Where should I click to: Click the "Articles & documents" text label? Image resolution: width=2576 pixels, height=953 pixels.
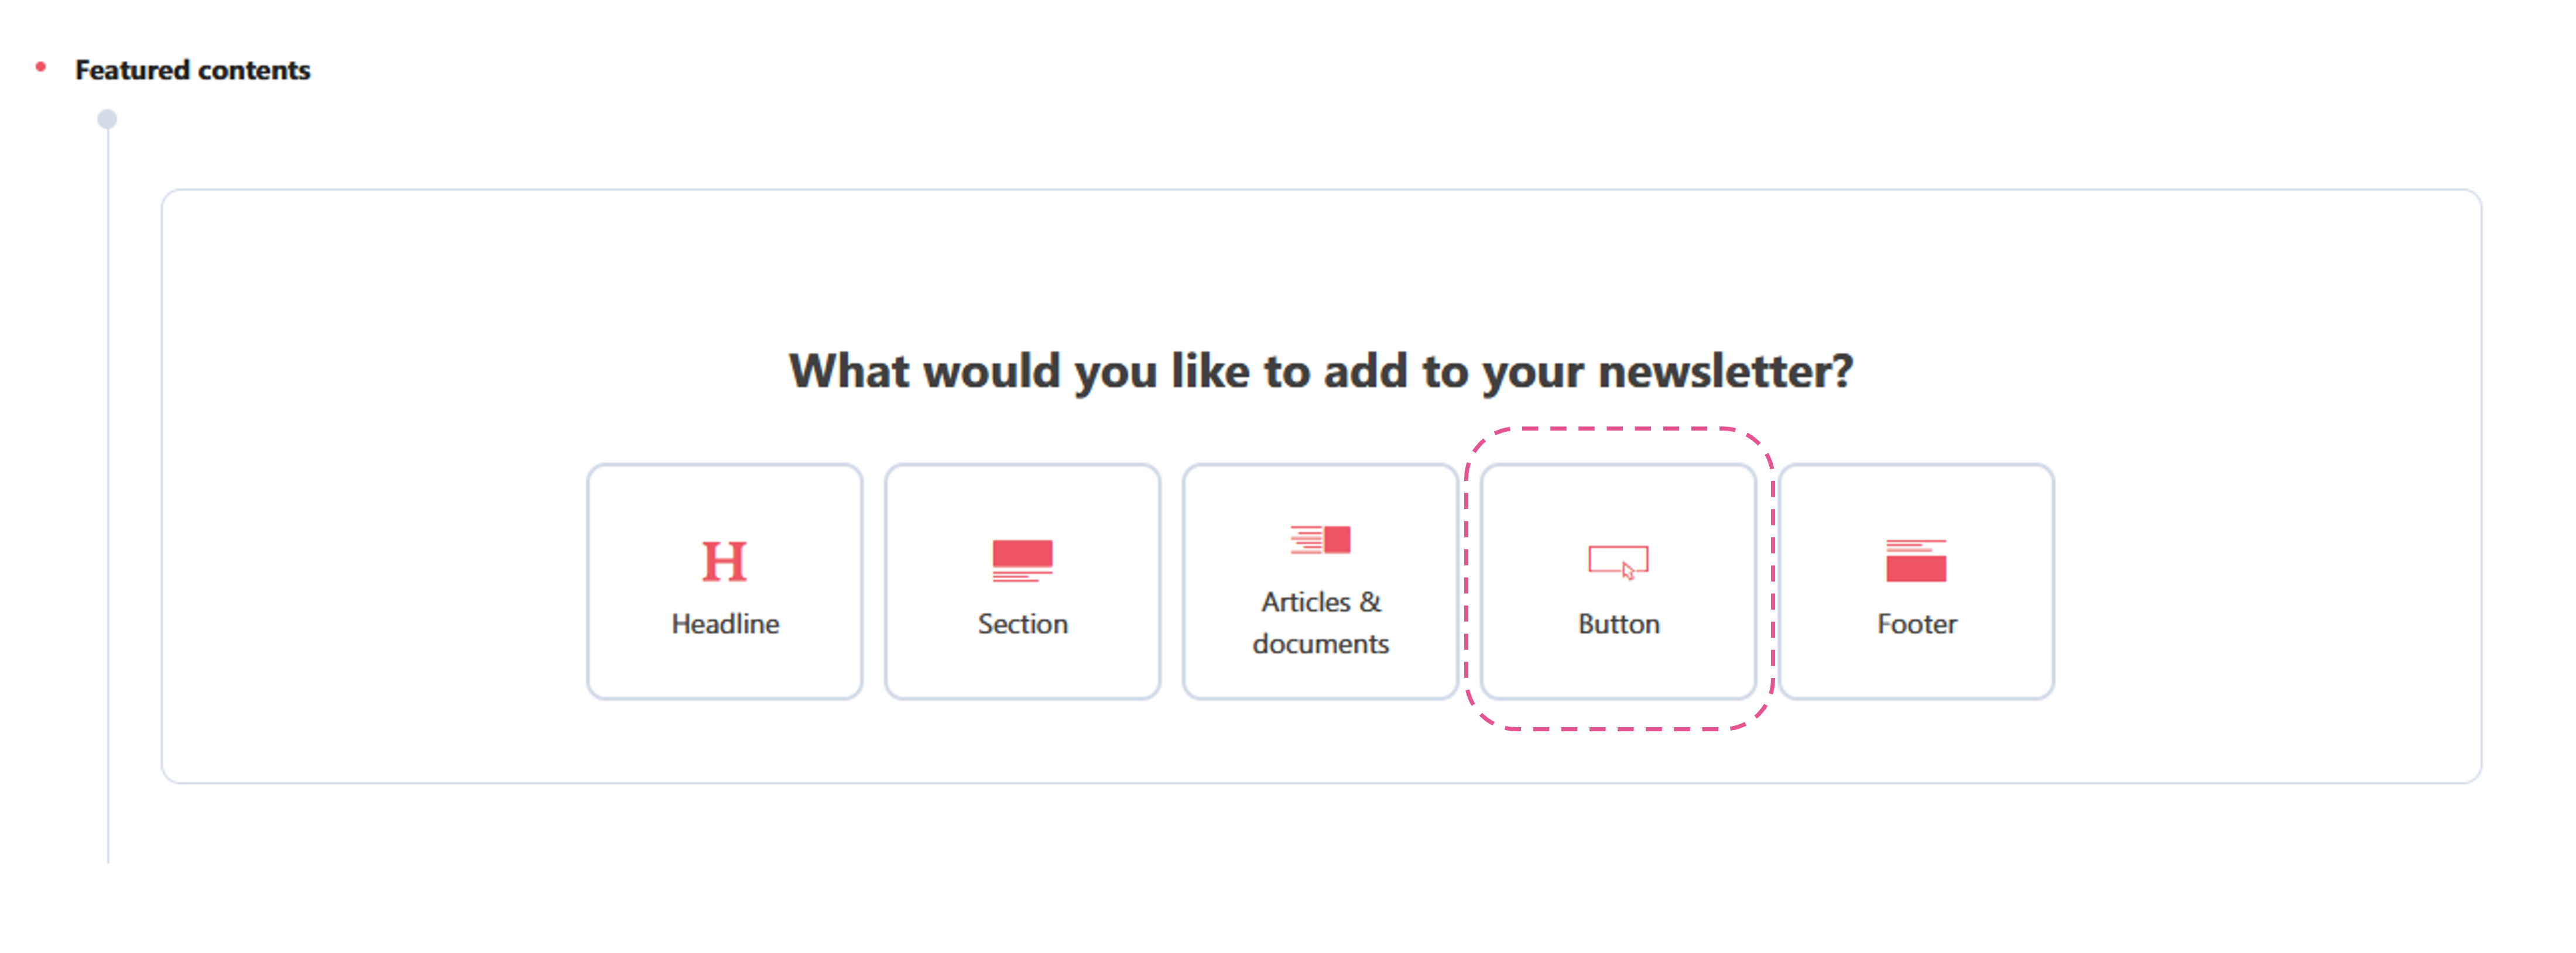[1320, 622]
